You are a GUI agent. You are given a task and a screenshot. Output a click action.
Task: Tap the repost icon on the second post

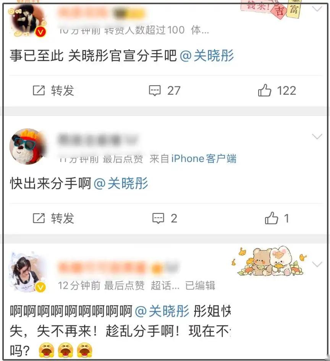pyautogui.click(x=39, y=218)
